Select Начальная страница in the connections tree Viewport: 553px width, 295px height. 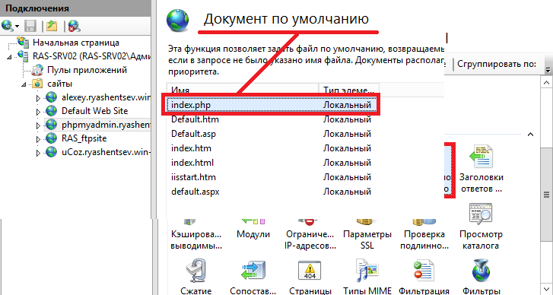(76, 43)
